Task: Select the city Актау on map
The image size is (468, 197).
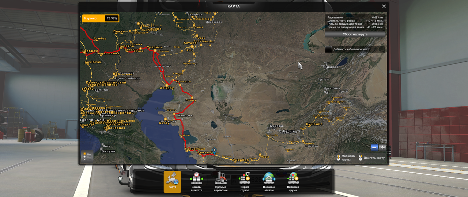Action: 164,123
